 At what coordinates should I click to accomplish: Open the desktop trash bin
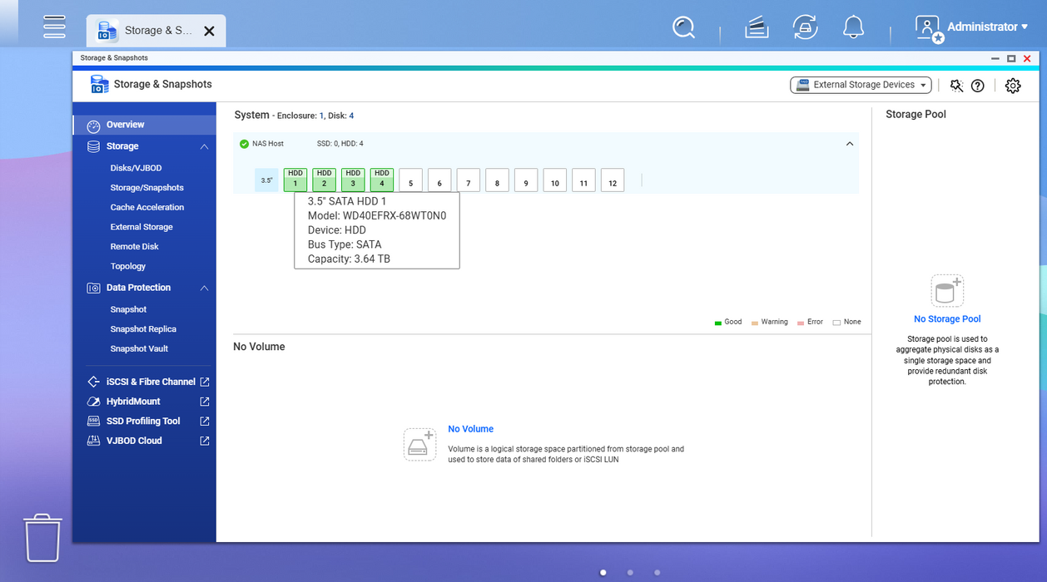[42, 538]
